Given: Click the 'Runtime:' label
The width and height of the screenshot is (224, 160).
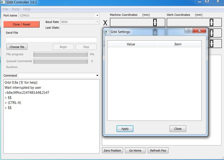Looking at the screenshot, I should 12,67.
